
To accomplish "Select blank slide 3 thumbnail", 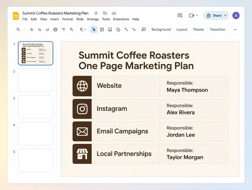I will [36, 107].
